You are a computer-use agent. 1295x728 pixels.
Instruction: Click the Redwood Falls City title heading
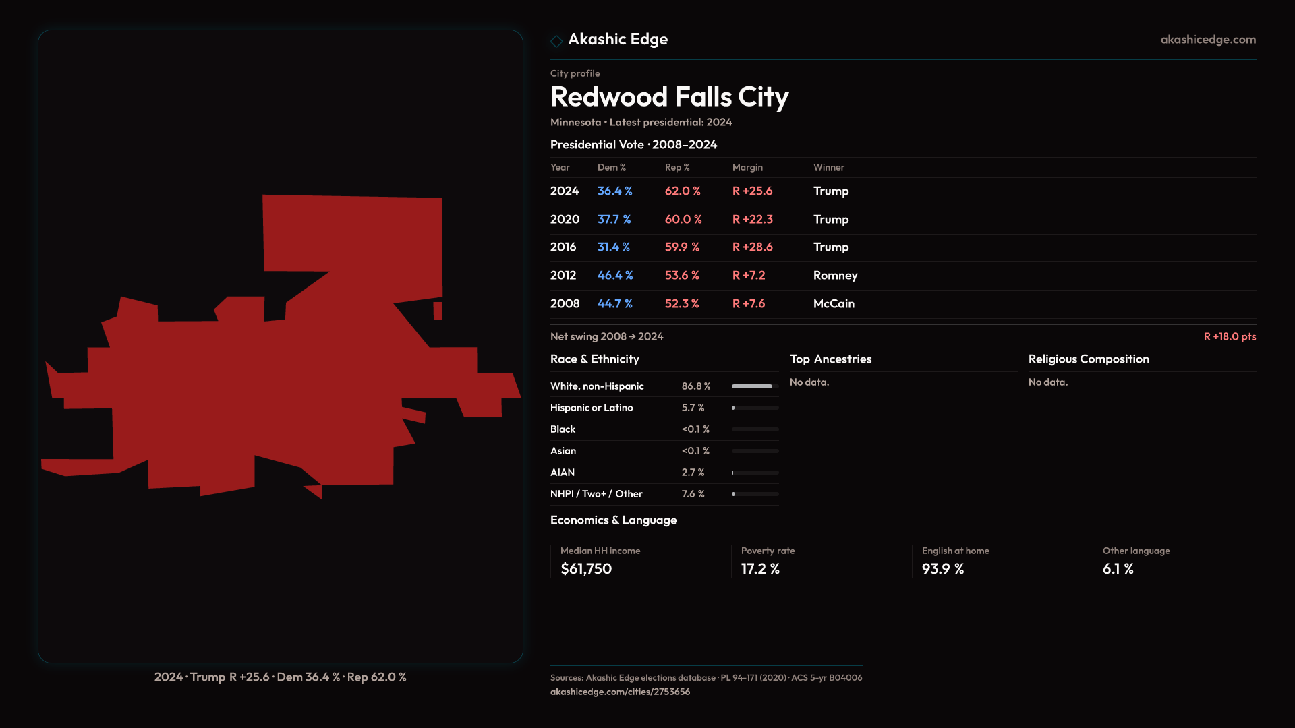[669, 97]
